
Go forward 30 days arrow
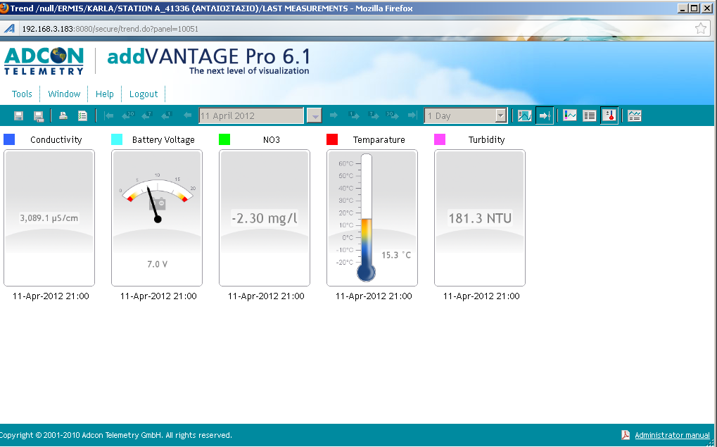coord(393,115)
